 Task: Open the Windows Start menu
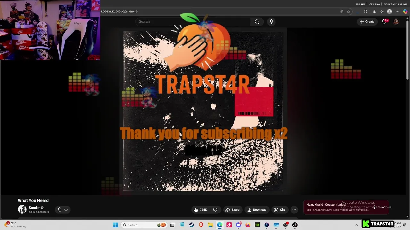click(x=115, y=225)
